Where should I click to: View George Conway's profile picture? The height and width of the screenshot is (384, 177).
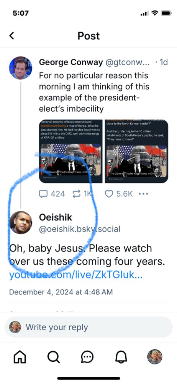[21, 68]
